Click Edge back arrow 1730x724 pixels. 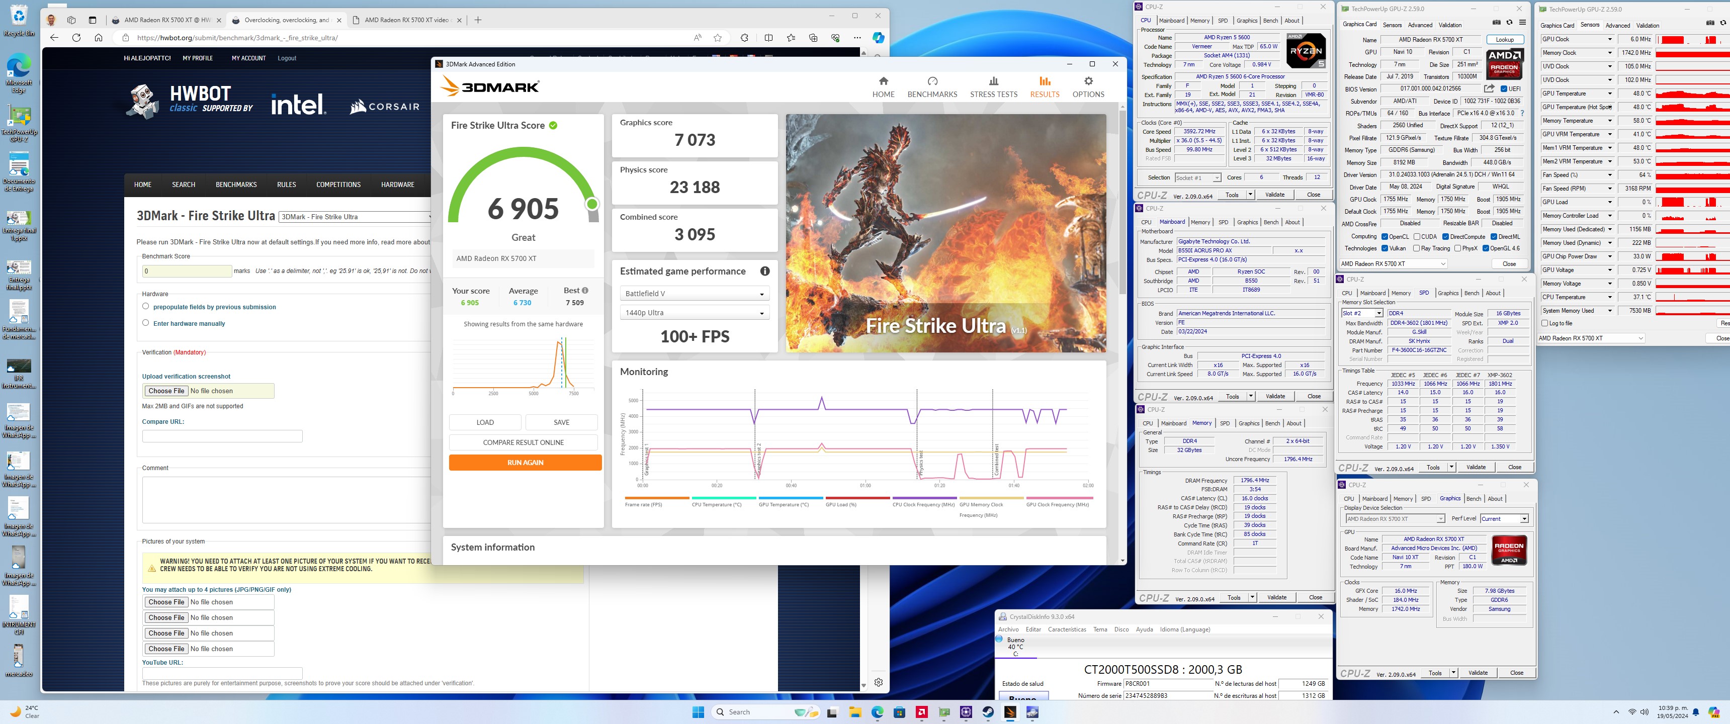point(54,38)
